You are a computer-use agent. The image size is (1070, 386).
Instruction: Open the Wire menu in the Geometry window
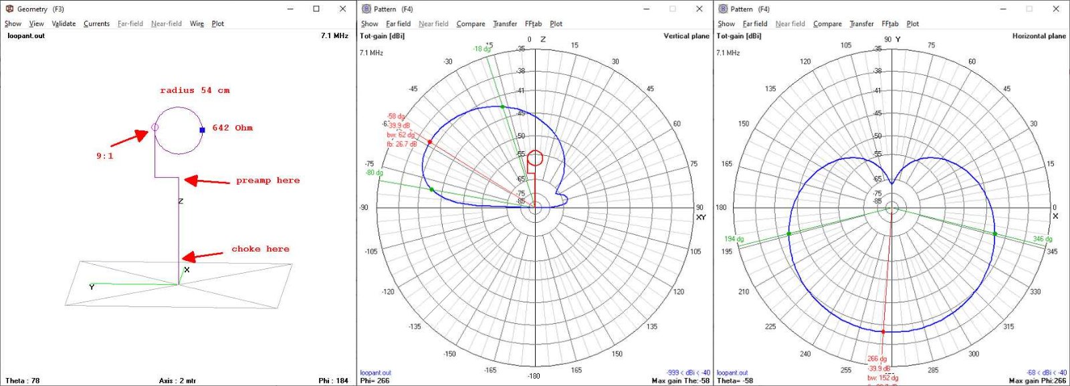coord(197,23)
